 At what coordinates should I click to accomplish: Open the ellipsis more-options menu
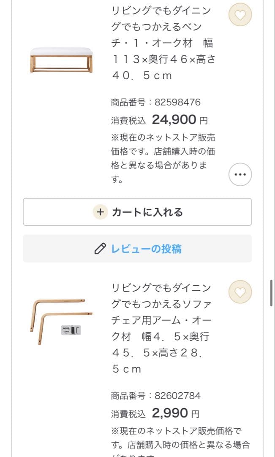(240, 175)
